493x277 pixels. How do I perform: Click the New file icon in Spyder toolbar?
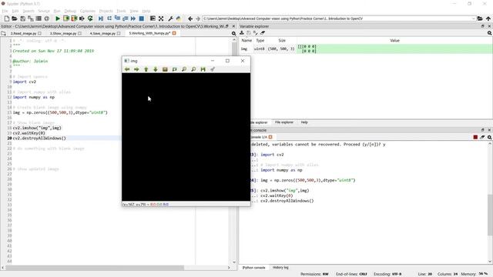tap(7, 18)
